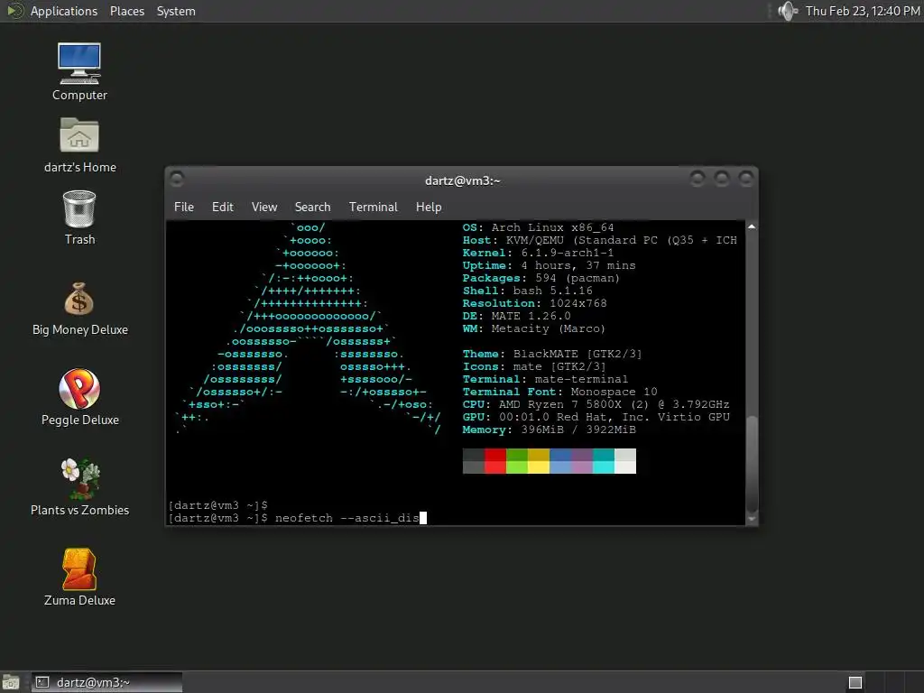Click the Resolution '1024x768' text
The height and width of the screenshot is (693, 924).
(578, 303)
